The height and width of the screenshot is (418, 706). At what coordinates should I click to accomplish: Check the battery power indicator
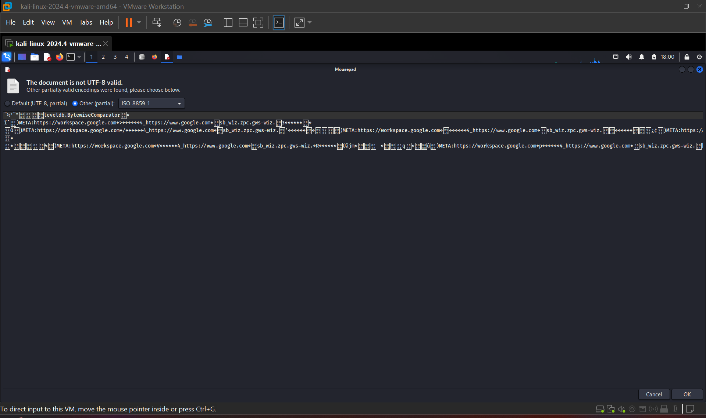pos(654,57)
